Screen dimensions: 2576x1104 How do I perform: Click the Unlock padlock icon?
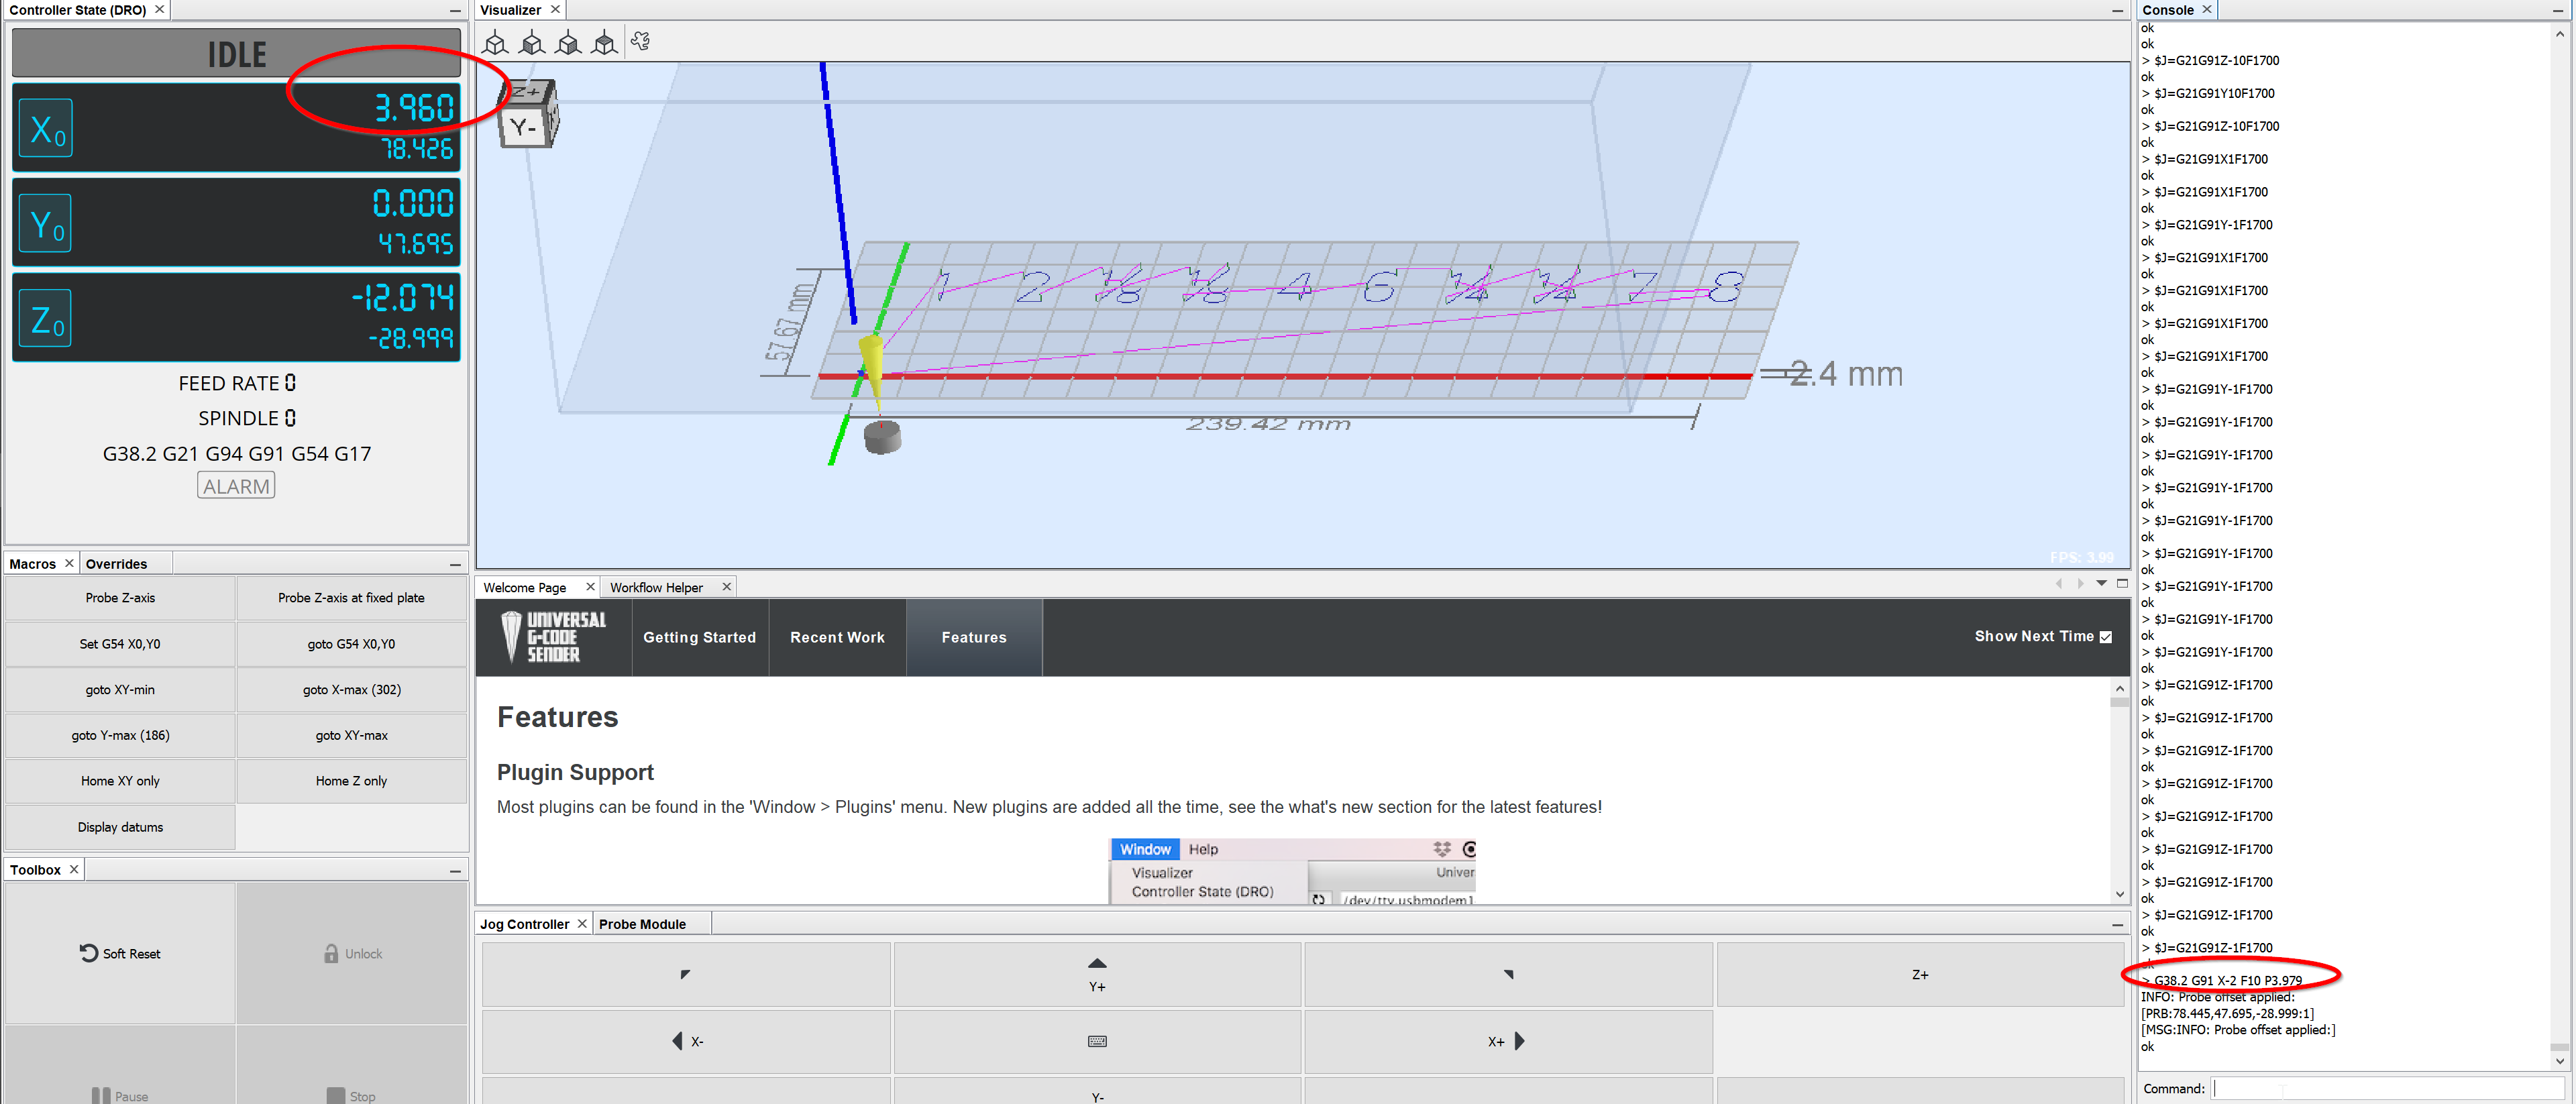331,953
